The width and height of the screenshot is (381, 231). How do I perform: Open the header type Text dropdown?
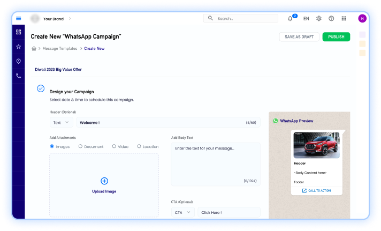click(x=61, y=122)
